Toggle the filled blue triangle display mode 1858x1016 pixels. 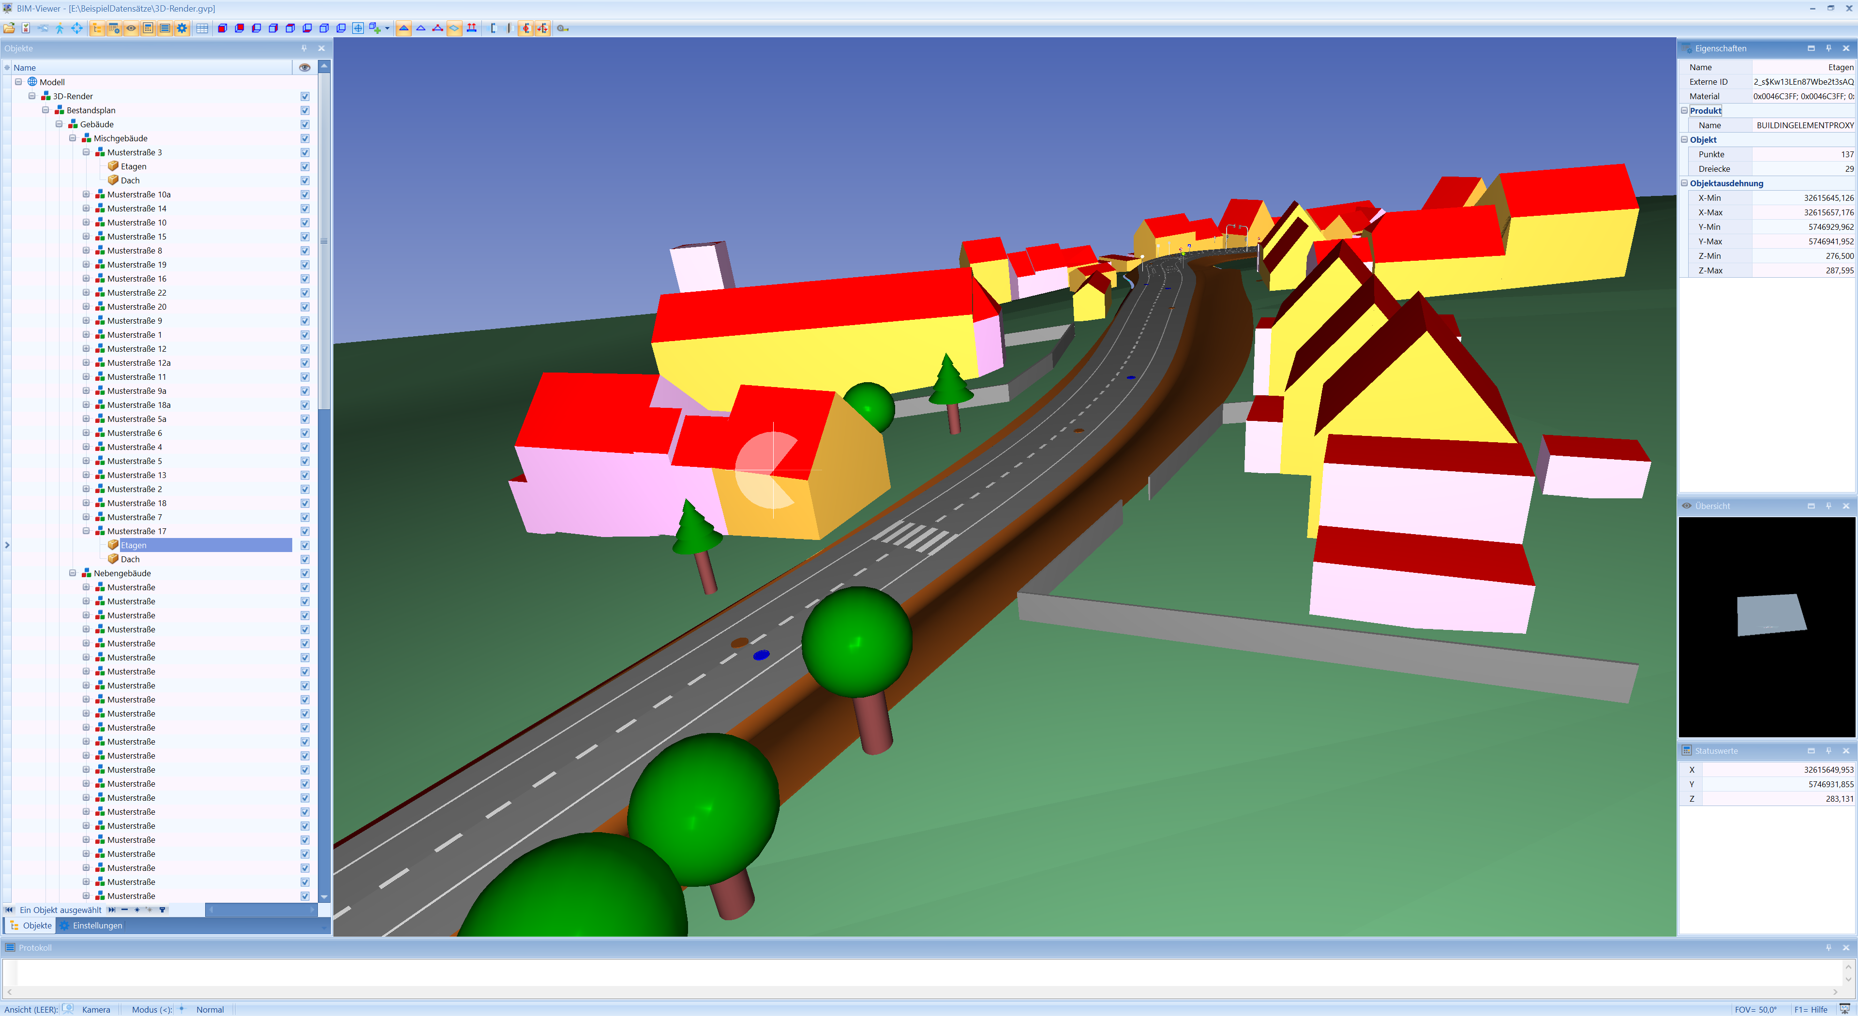404,28
